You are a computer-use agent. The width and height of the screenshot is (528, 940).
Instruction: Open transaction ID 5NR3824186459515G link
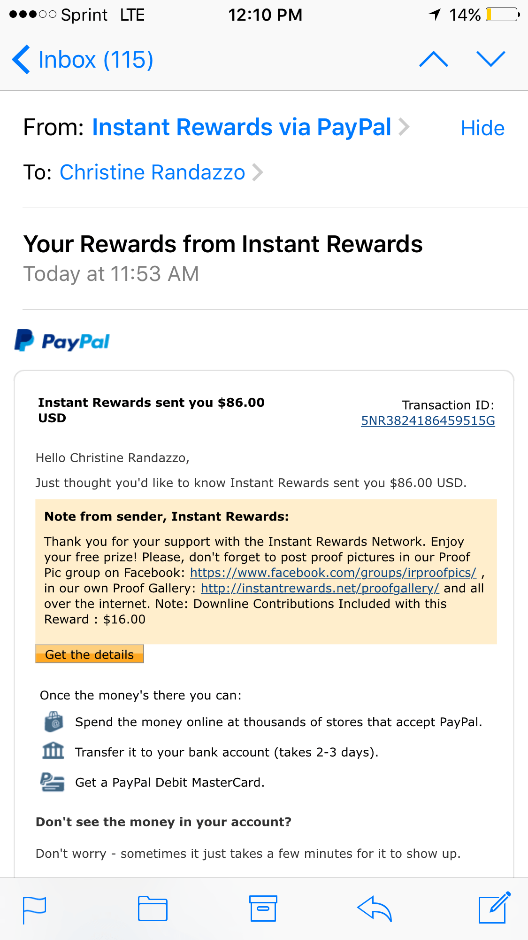coord(428,420)
